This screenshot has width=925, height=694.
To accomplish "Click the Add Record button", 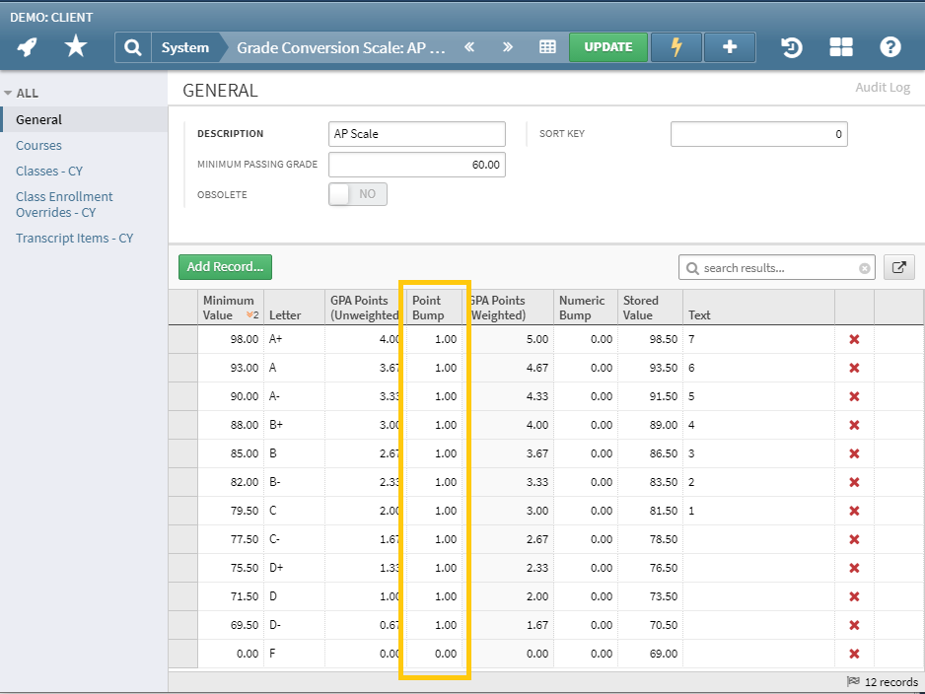I will (x=225, y=266).
